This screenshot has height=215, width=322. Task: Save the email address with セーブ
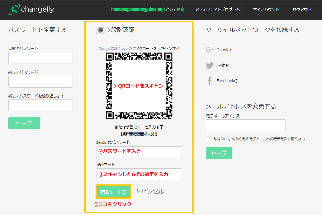(x=219, y=153)
